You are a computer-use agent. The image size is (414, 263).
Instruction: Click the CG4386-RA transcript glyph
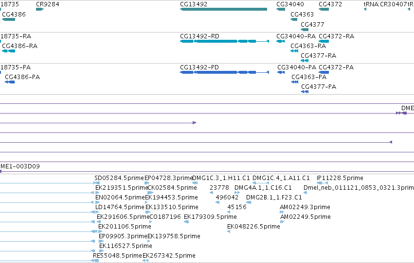pyautogui.click(x=8, y=51)
